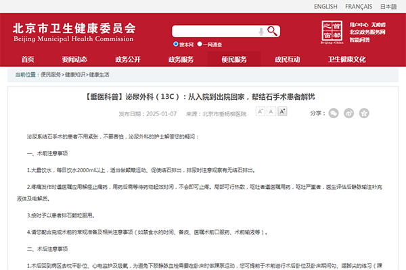Open the 智能问答 link
406x270 pixels.
point(359,40)
